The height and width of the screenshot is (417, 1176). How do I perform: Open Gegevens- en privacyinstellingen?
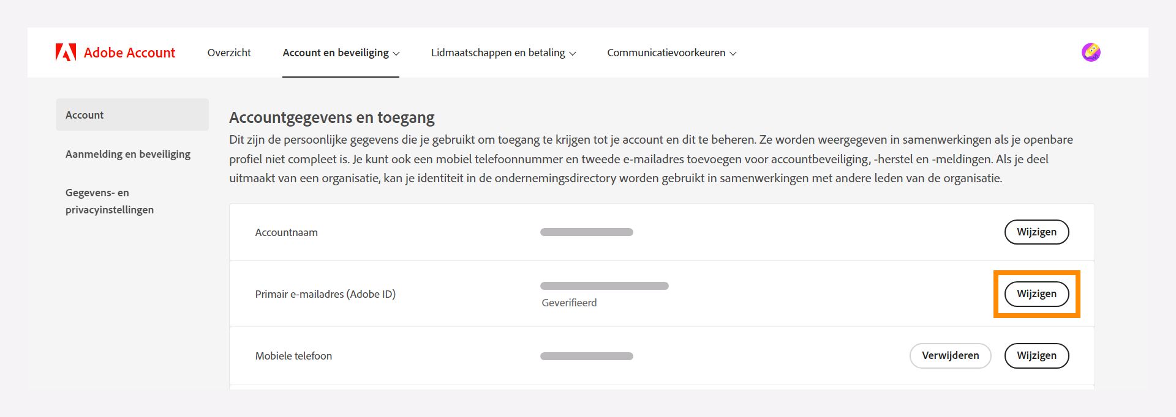tap(109, 201)
